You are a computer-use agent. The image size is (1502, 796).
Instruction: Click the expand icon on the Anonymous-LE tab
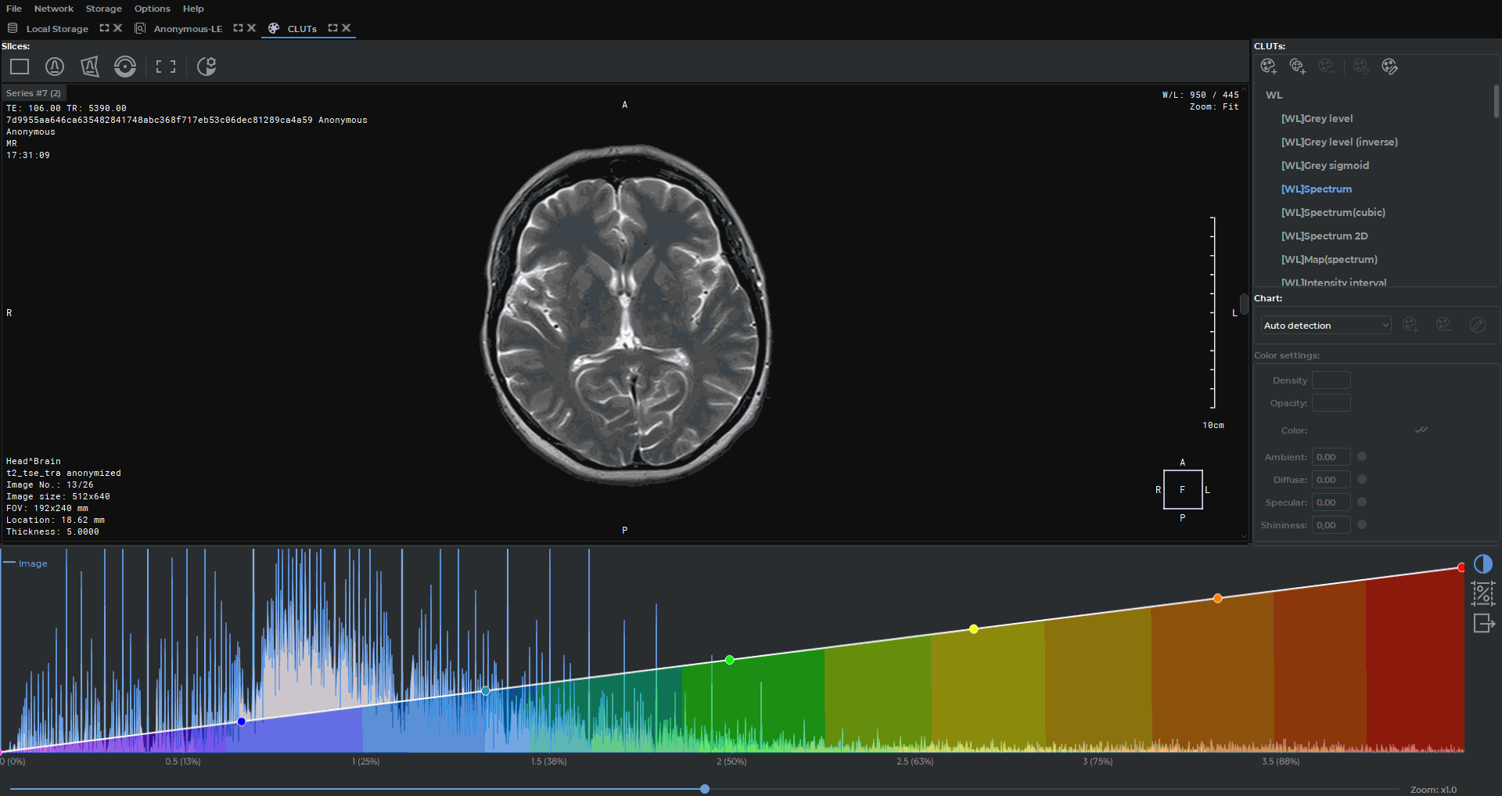click(238, 28)
